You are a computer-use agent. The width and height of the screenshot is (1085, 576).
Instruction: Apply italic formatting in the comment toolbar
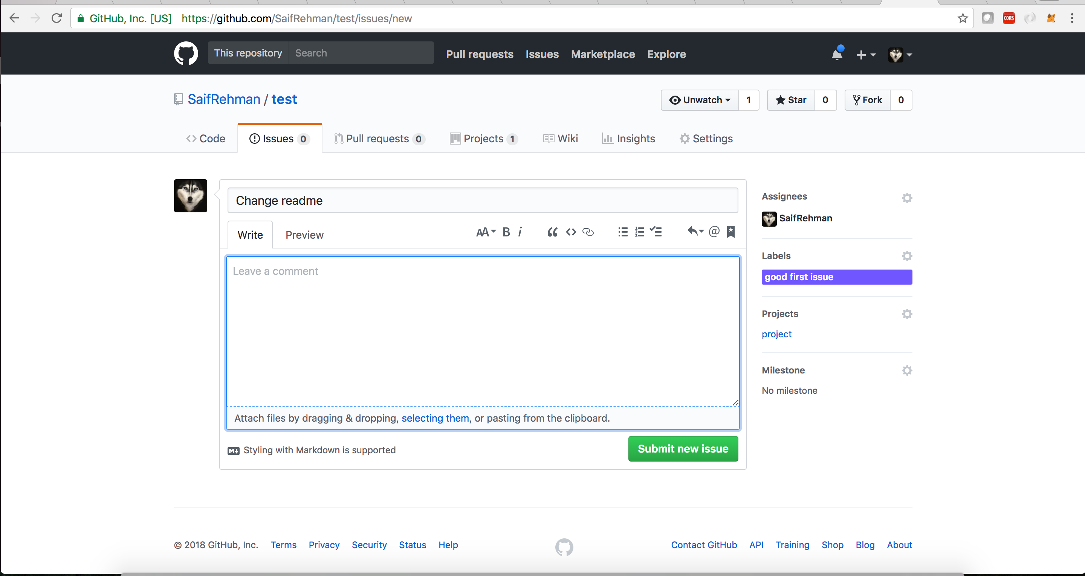[520, 232]
